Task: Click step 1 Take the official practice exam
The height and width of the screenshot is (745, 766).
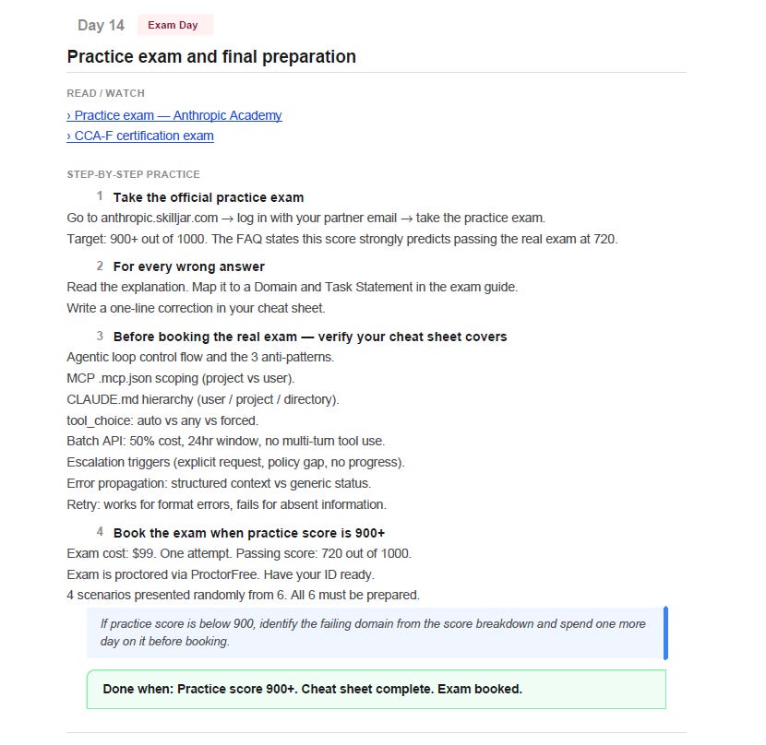Action: point(209,197)
